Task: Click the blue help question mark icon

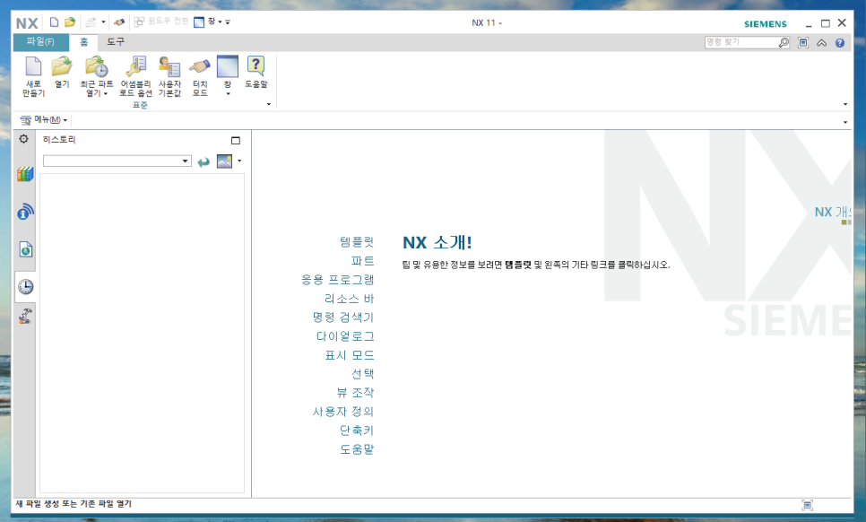Action: (x=840, y=42)
